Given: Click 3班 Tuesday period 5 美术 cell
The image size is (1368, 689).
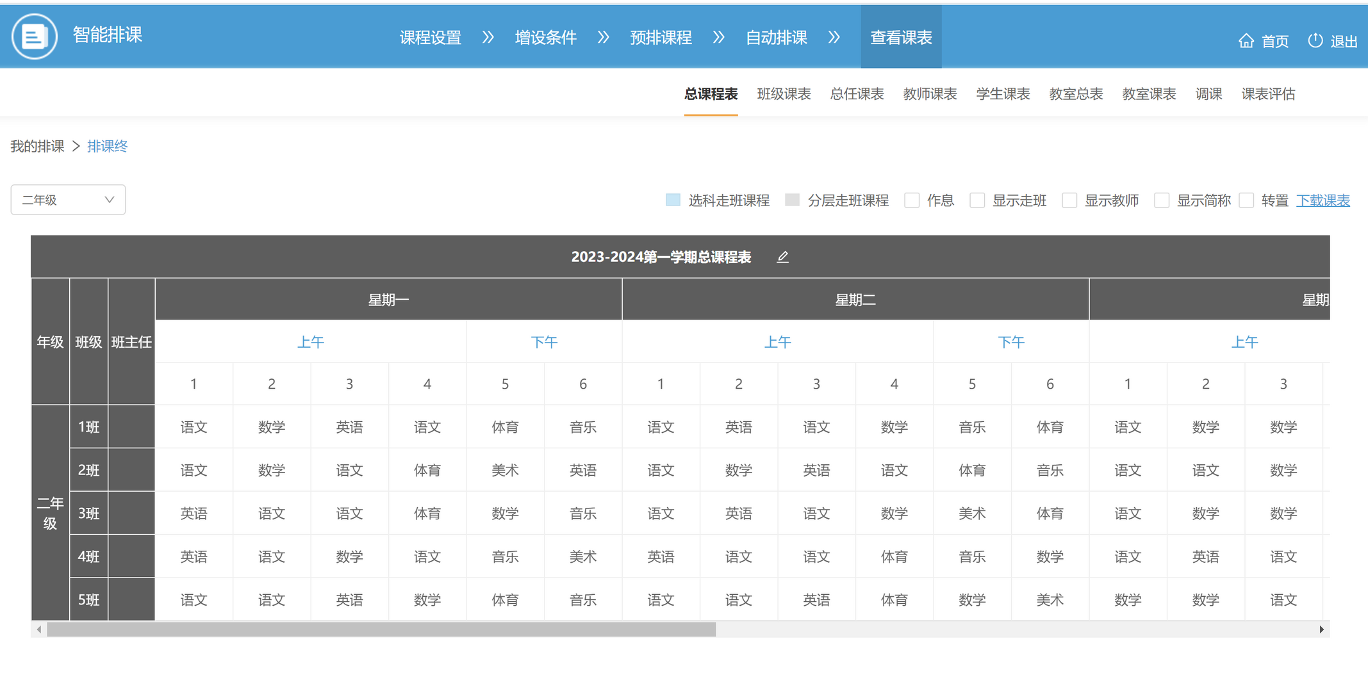Looking at the screenshot, I should [x=972, y=514].
